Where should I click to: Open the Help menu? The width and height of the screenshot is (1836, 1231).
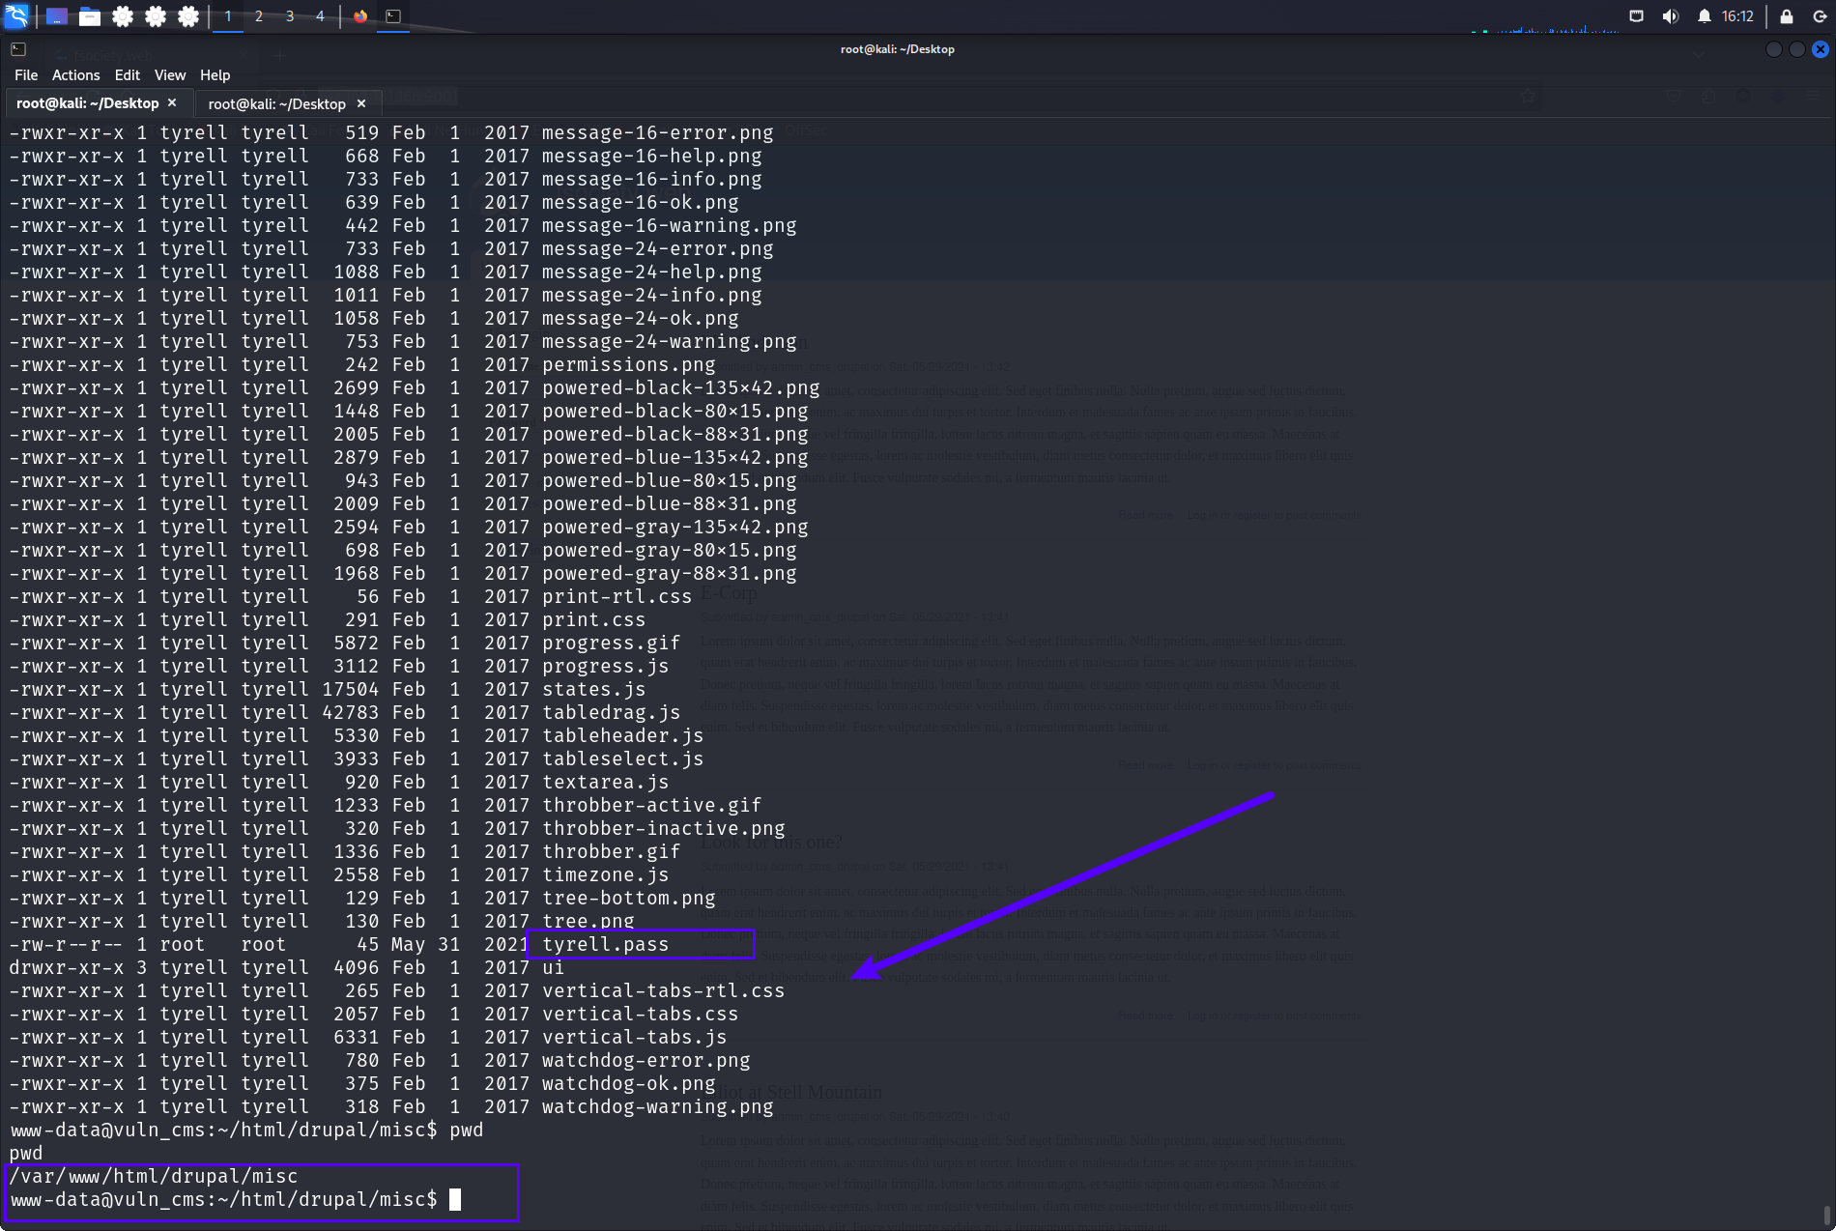pos(215,75)
